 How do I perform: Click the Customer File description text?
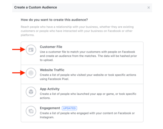pyautogui.click(x=88, y=56)
